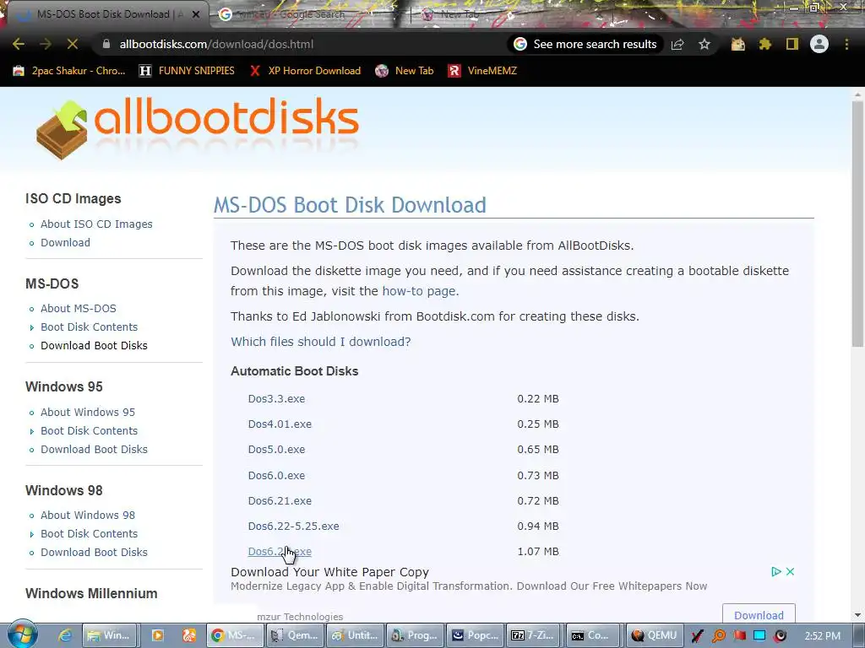Click the address bar URL

coord(216,44)
